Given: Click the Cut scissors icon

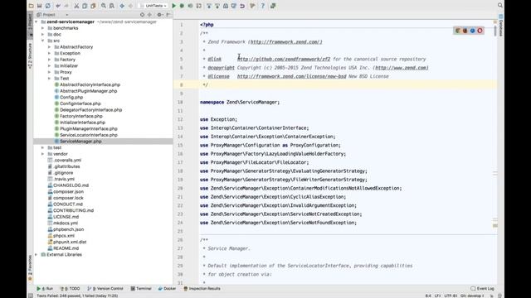Looking at the screenshot, I should 76,6.
